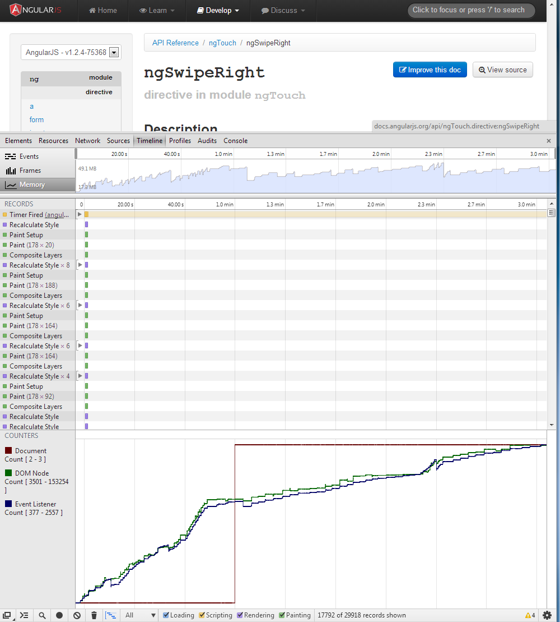The image size is (560, 622).
Task: Click the Document Count color swatch
Action: 8,450
